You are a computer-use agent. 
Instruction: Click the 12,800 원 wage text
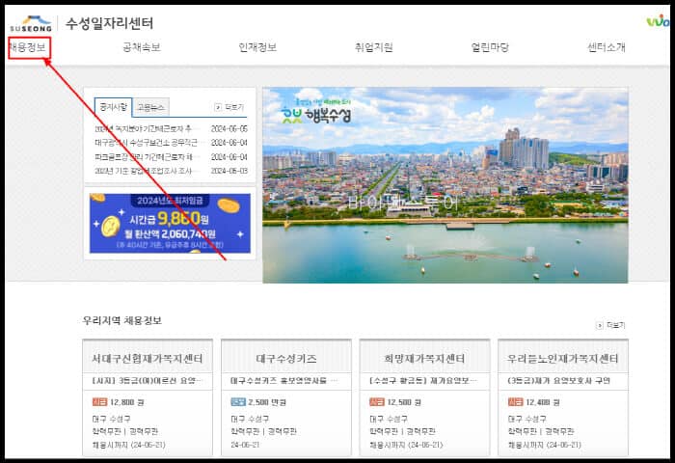(127, 402)
